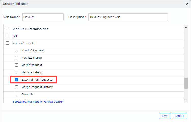The image size is (191, 122).
Task: Tick the Commits permission checkbox
Action: 17,95
